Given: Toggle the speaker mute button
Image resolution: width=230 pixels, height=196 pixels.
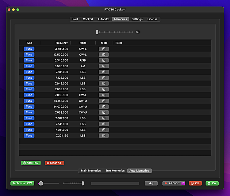Looking at the screenshot, I should pyautogui.click(x=151, y=183).
